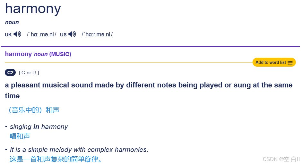Click the UK label beside the speaker

coord(8,35)
